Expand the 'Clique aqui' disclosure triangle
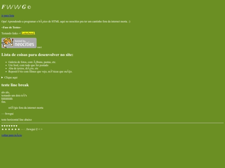The height and width of the screenshot is (168, 225). (x=2, y=78)
